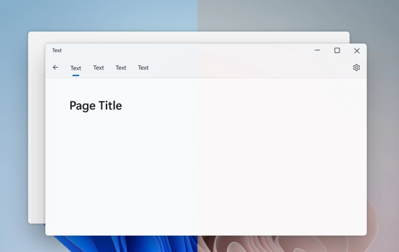
Task: Open the last Text navigation tab
Action: [x=143, y=68]
